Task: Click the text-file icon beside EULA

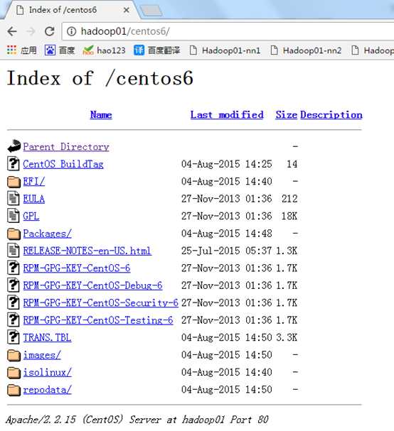Action: click(14, 198)
